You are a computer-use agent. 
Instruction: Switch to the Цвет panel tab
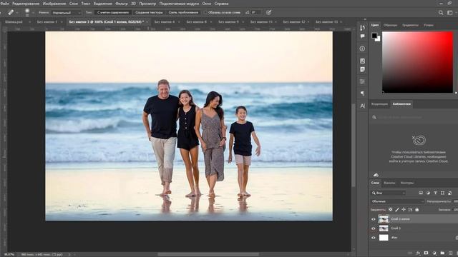coord(375,26)
